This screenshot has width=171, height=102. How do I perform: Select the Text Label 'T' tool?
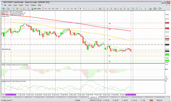click(111, 8)
